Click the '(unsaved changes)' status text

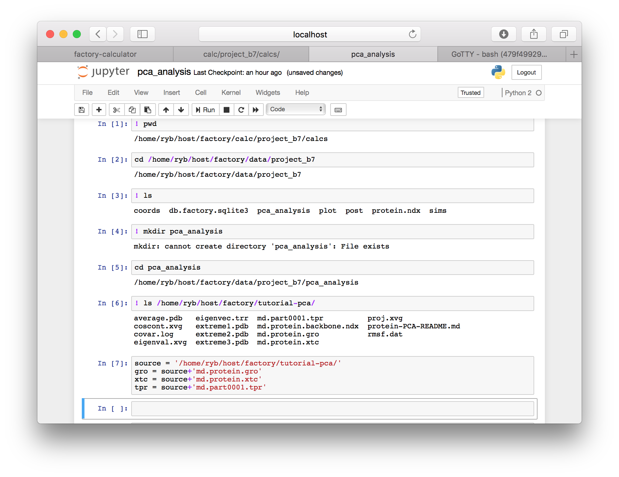coord(315,72)
